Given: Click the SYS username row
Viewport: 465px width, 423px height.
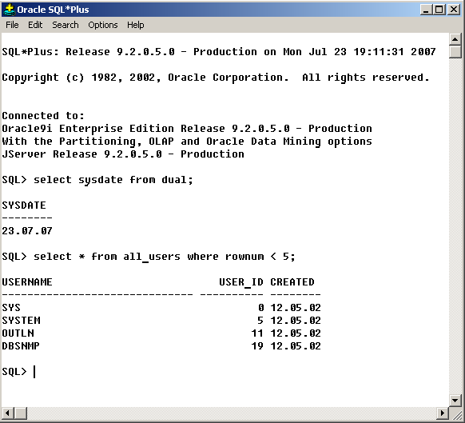Looking at the screenshot, I should (11, 307).
